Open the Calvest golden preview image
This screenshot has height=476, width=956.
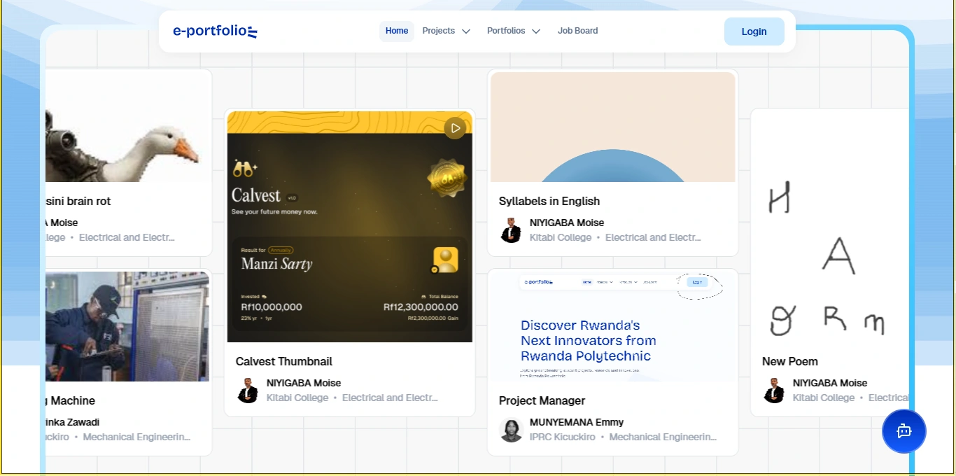[350, 227]
